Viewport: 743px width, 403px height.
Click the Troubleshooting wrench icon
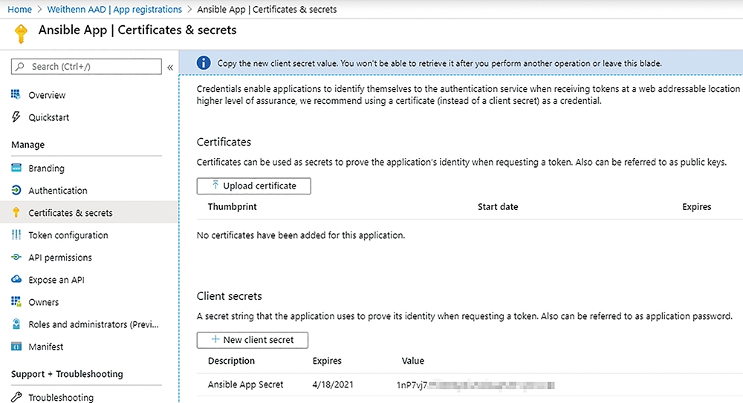coord(16,397)
